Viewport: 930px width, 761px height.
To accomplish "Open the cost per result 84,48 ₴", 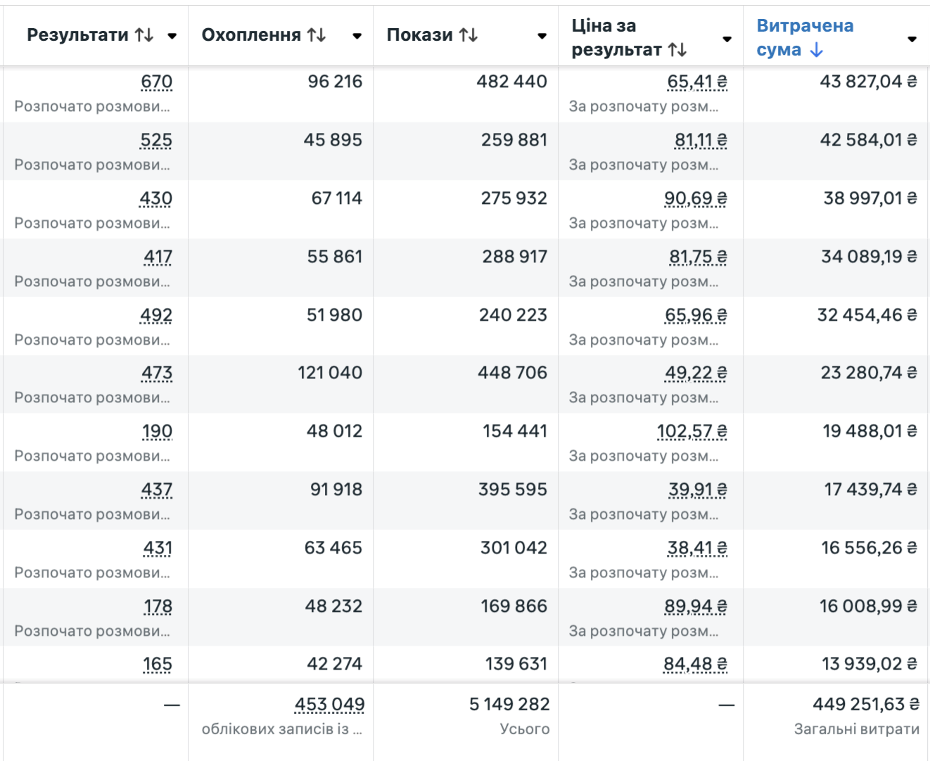I will tap(696, 665).
